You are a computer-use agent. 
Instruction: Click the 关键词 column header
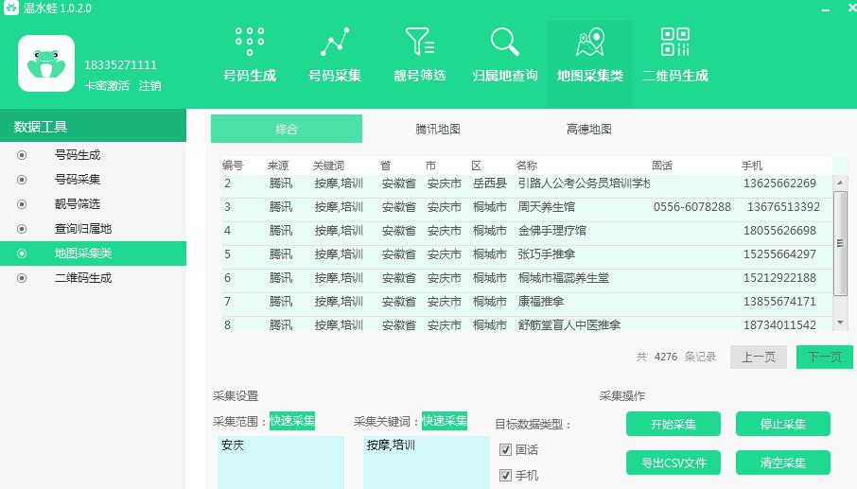328,165
